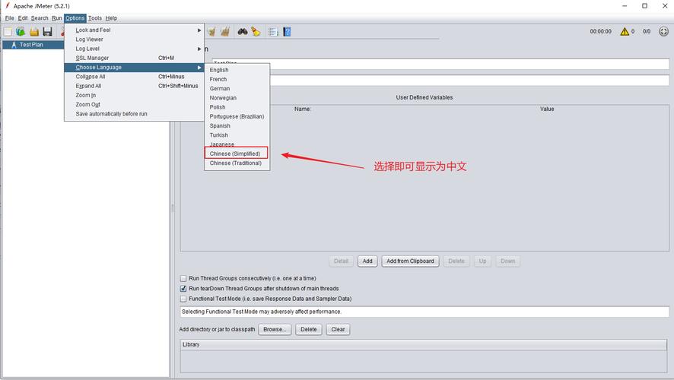Viewport: 674px width, 380px height.
Task: Click the 0/0 active threads counter
Action: click(647, 31)
